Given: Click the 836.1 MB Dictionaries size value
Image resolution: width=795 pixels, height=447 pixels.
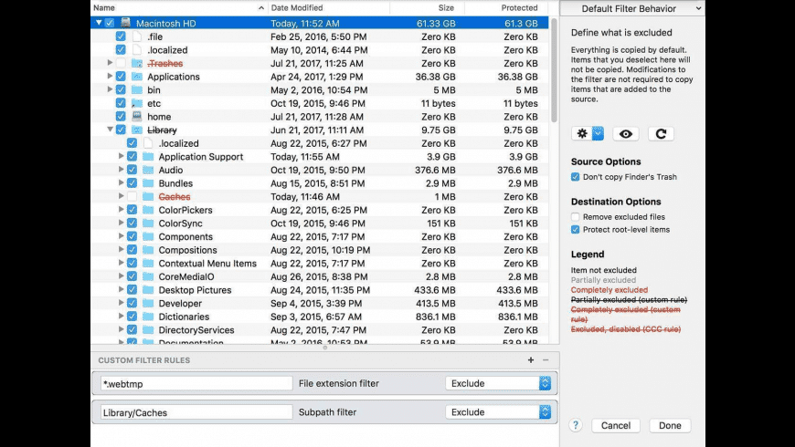Looking at the screenshot, I should [x=435, y=317].
